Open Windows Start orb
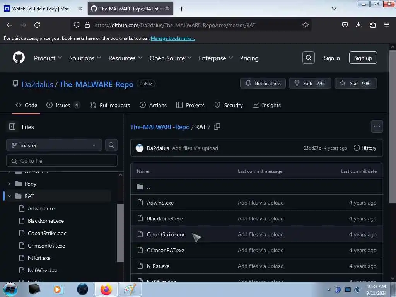 10,289
